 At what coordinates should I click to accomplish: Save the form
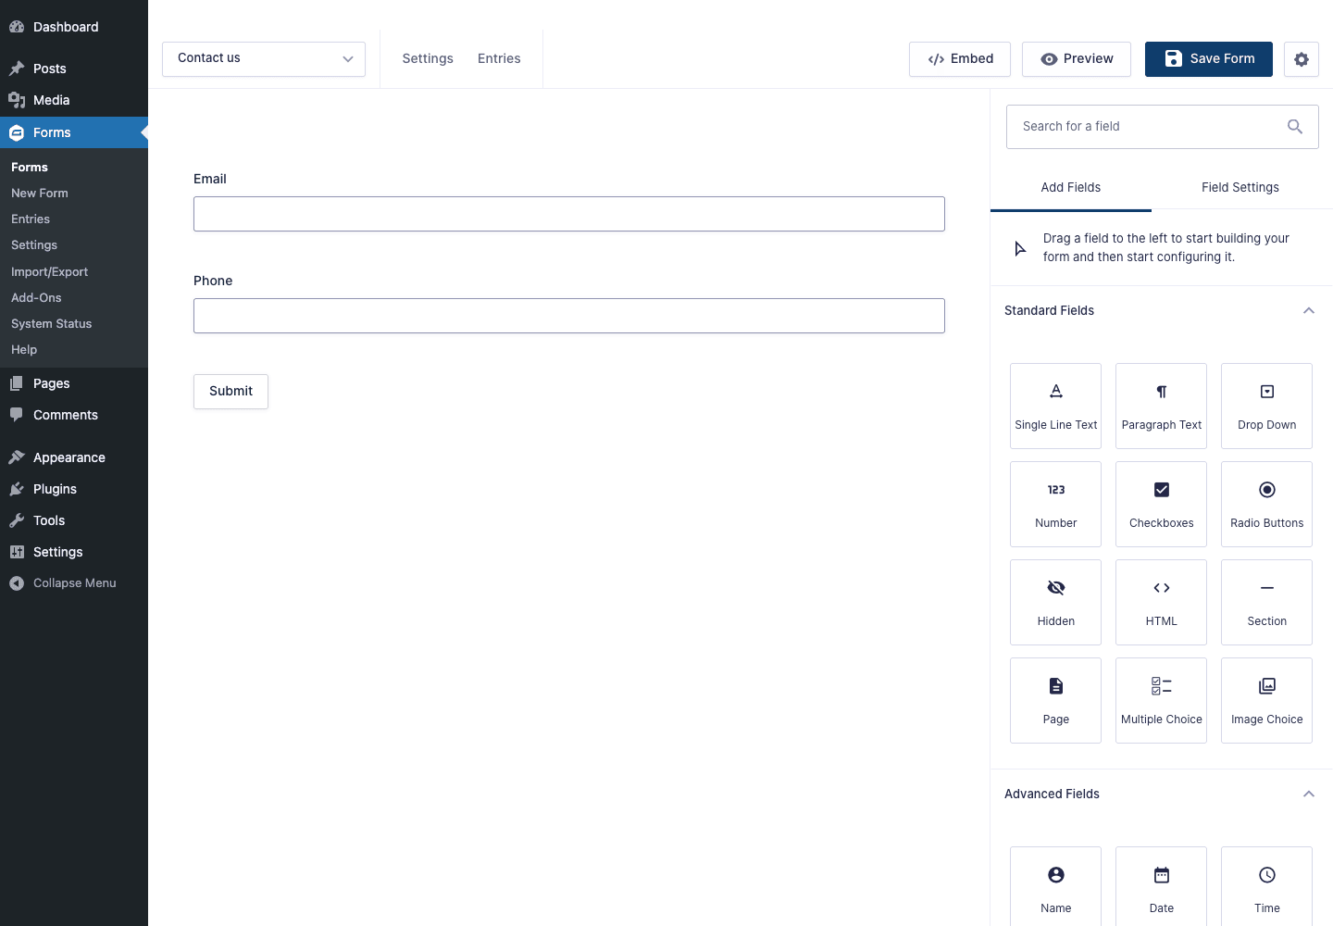pos(1209,59)
